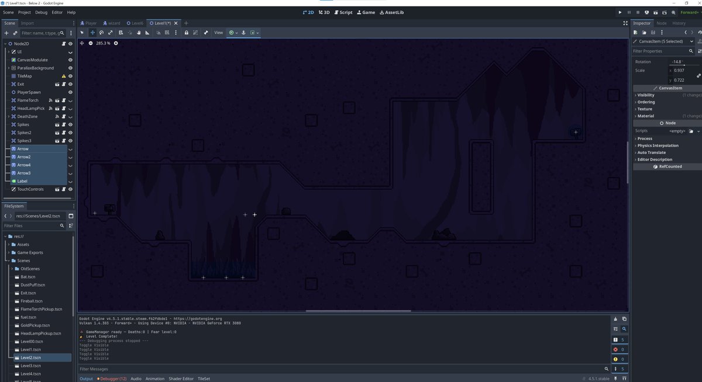702x382 pixels.
Task: Expand the UI node in scene tree
Action: click(x=8, y=52)
